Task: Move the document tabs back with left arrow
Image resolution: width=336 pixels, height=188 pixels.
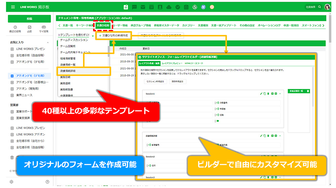Action: [59, 26]
